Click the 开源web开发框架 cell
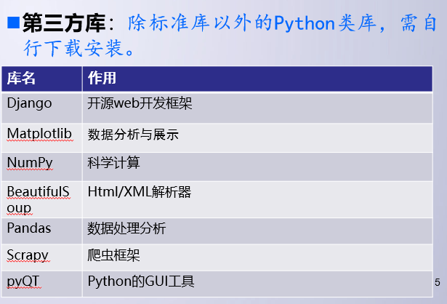 click(x=257, y=108)
